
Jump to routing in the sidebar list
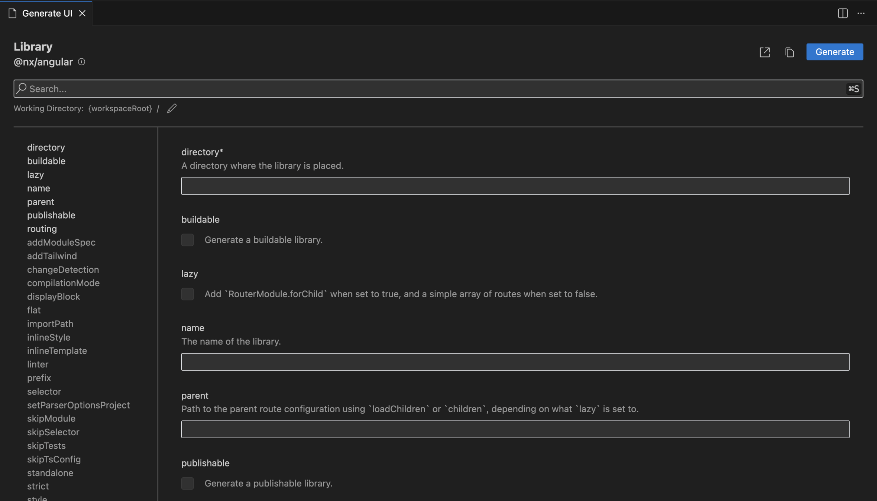42,229
